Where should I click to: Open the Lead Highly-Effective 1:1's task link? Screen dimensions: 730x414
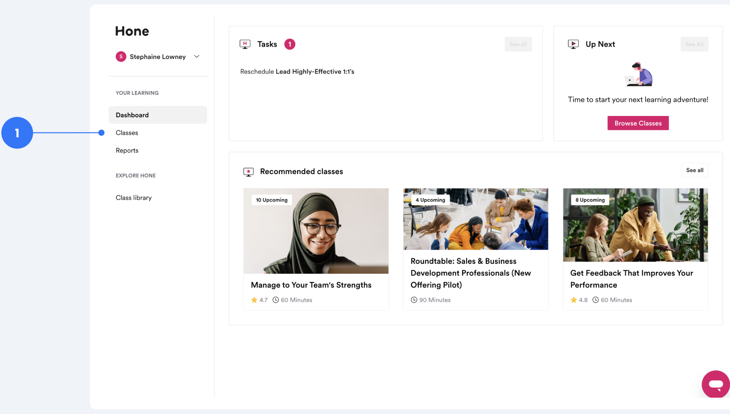[x=315, y=72]
